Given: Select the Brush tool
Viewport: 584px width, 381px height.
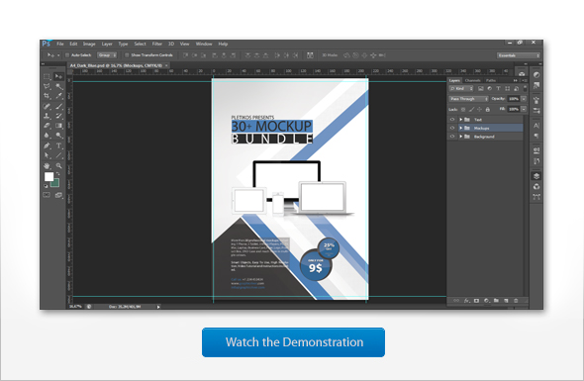Looking at the screenshot, I should pyautogui.click(x=58, y=107).
